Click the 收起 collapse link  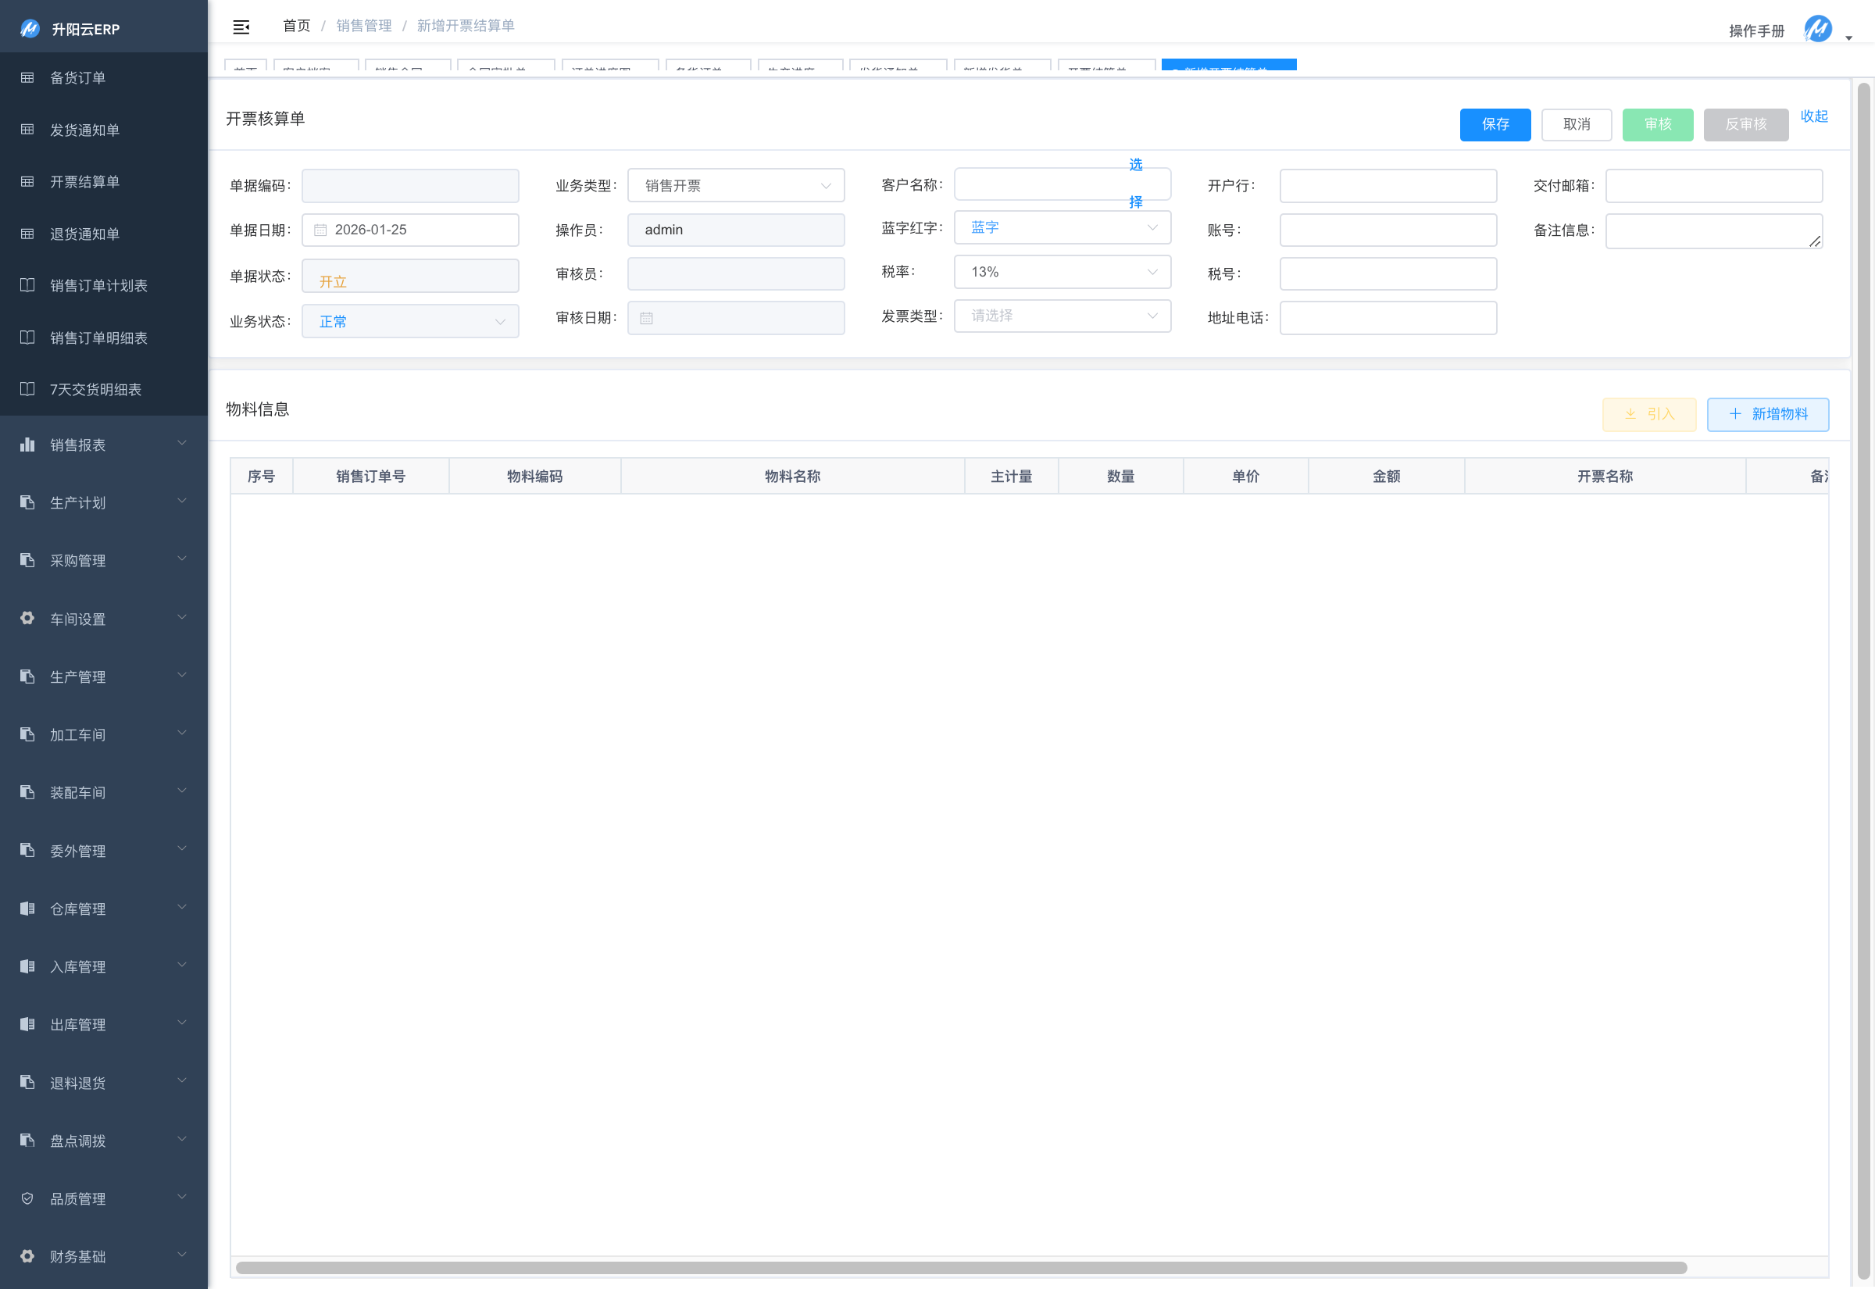[x=1813, y=116]
